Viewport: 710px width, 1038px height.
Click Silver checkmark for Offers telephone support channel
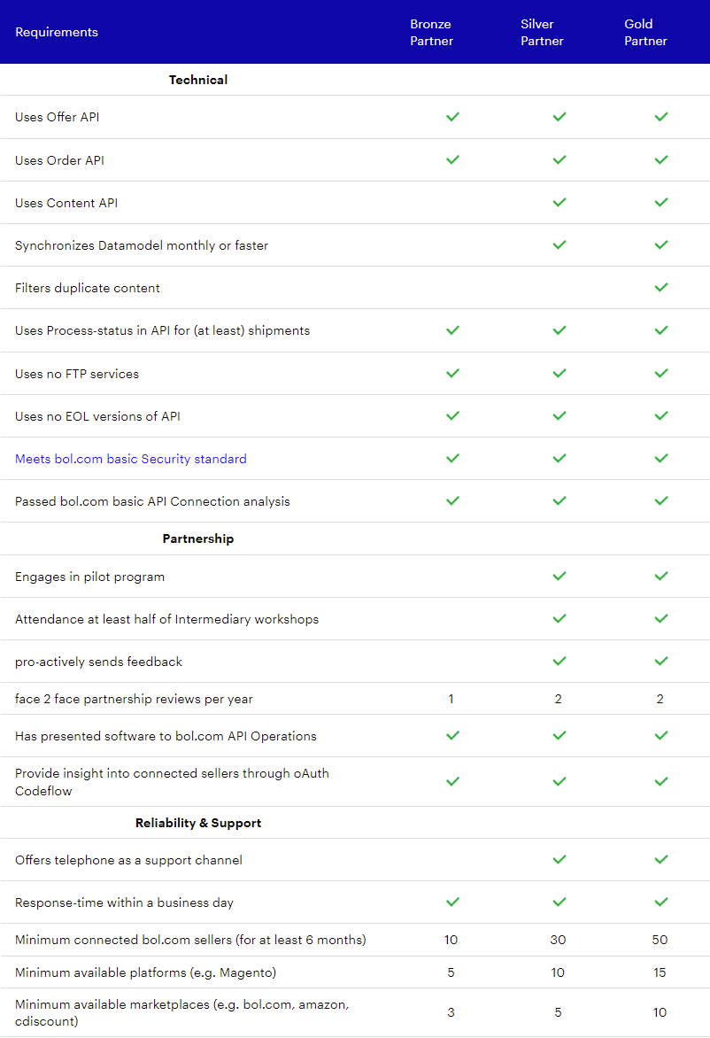coord(560,859)
